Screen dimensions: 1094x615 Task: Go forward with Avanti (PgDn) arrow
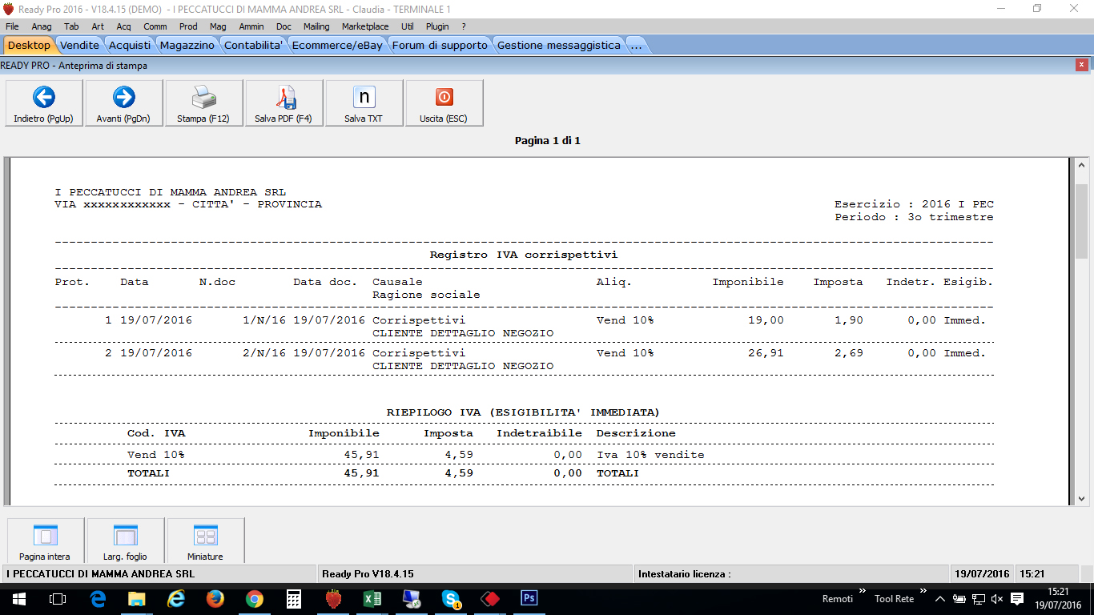[x=124, y=102]
